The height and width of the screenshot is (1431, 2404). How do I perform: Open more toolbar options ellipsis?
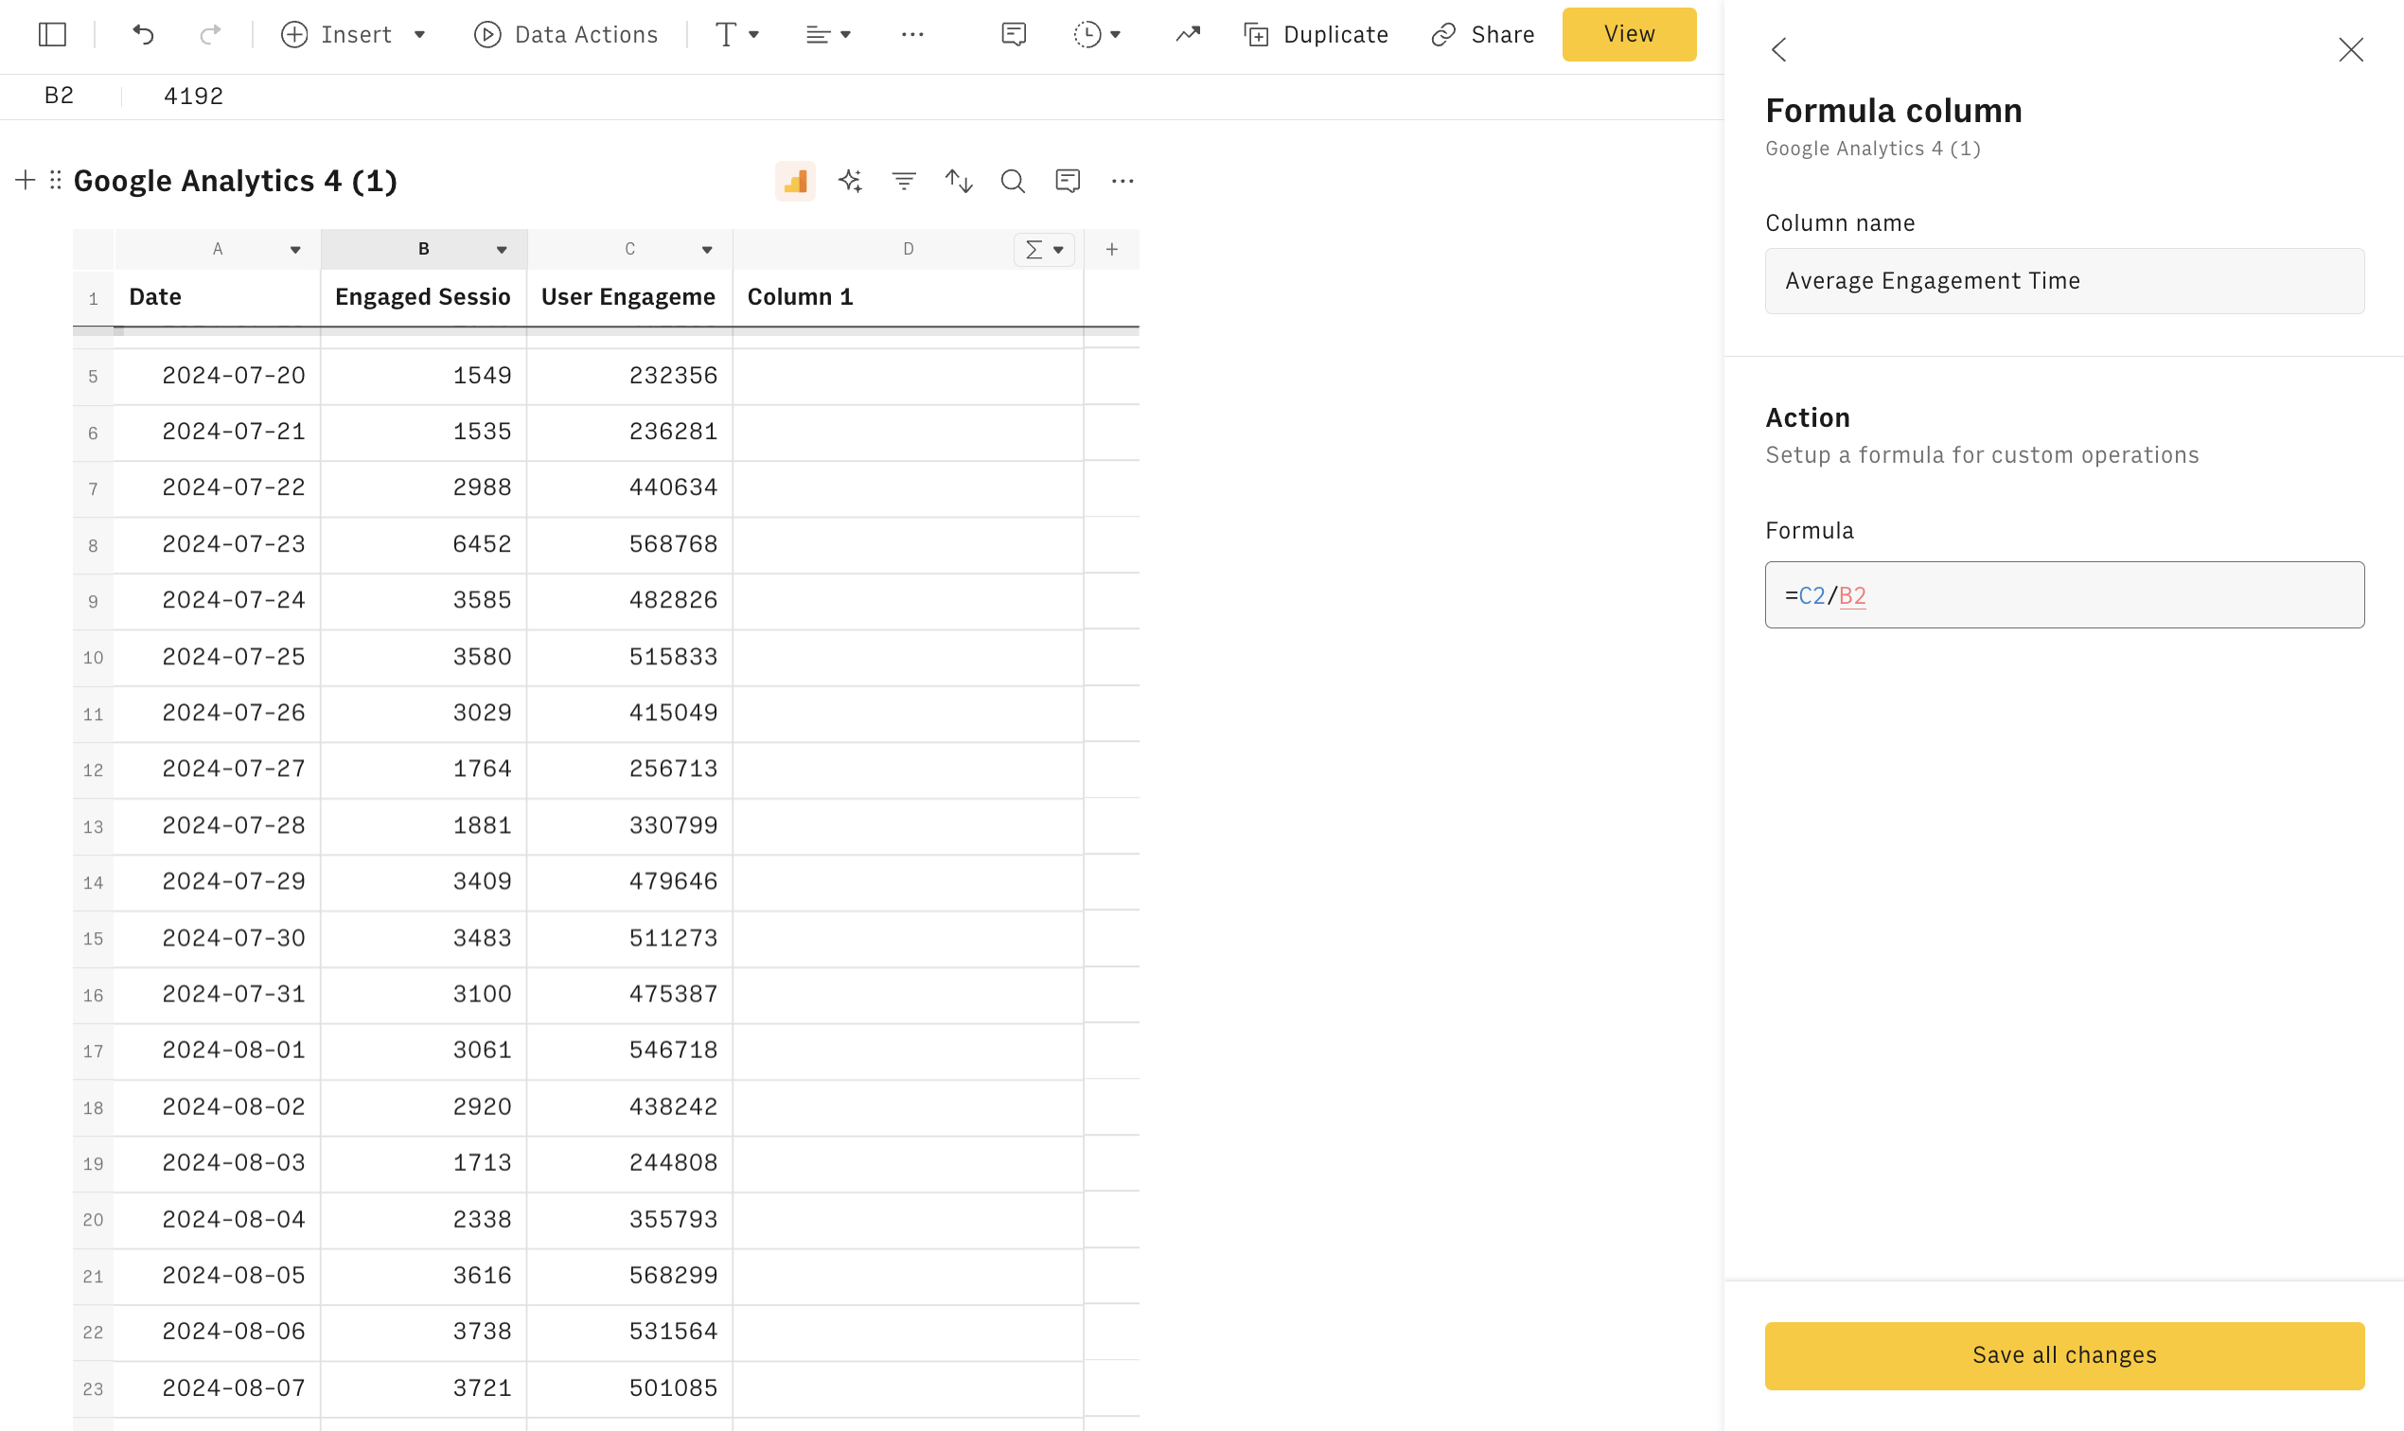point(912,35)
